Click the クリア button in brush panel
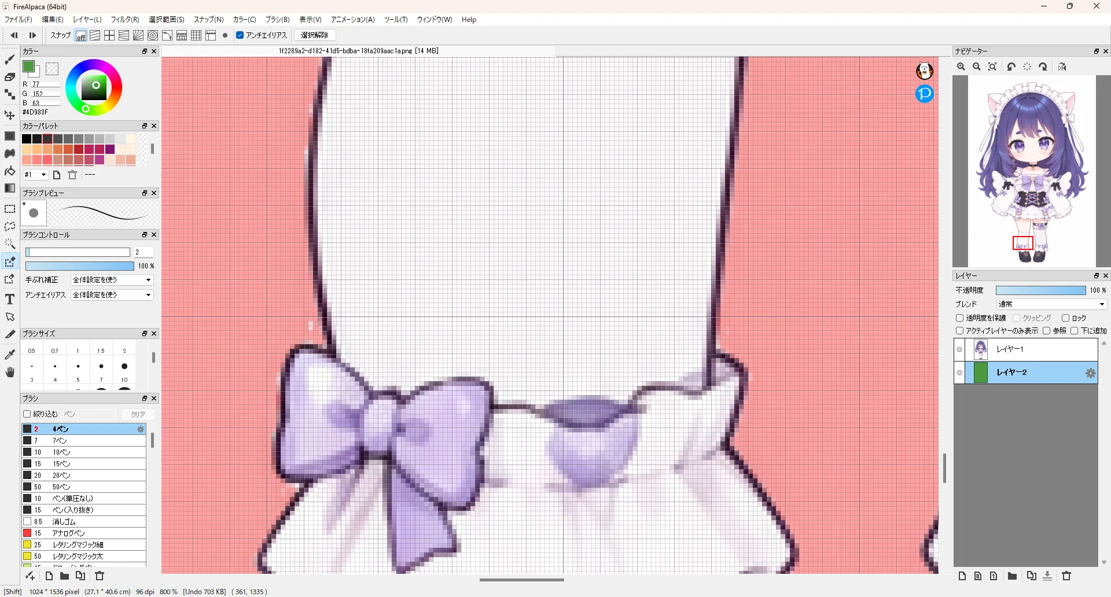Screen dimensions: 1111x597 (x=138, y=414)
